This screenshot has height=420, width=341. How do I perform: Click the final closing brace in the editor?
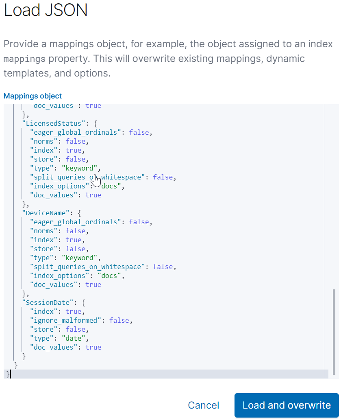tap(8, 374)
